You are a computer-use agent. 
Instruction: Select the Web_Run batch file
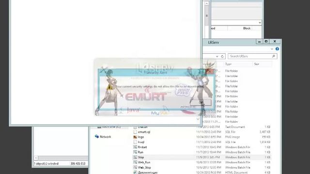pos(144,162)
